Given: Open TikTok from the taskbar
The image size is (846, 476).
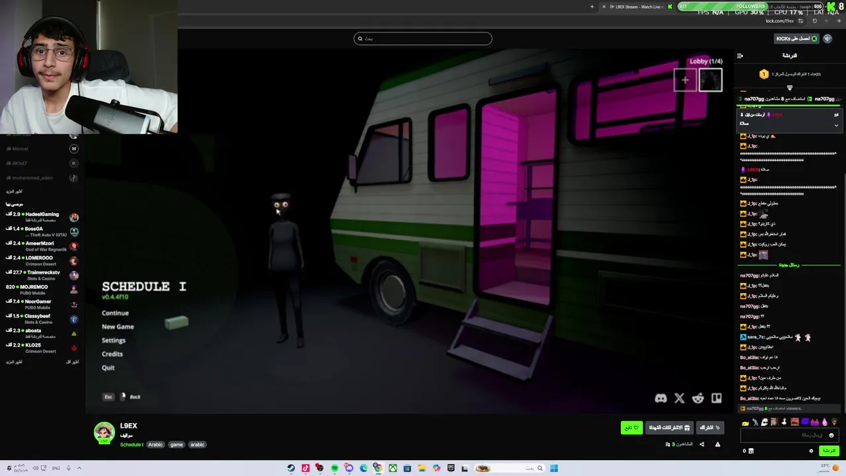Looking at the screenshot, I should click(x=305, y=468).
